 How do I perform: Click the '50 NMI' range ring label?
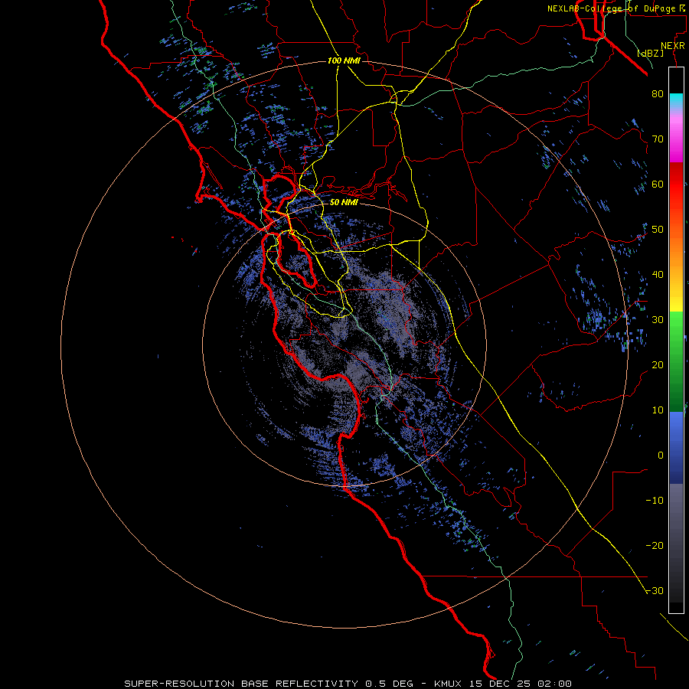click(344, 202)
